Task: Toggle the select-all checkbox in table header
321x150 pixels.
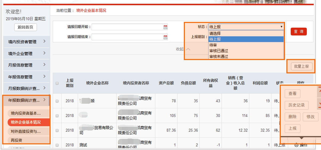Action: [x=57, y=83]
